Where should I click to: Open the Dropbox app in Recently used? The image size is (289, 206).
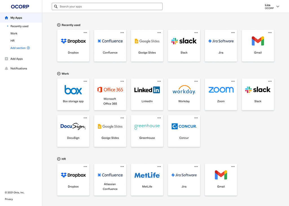click(x=73, y=46)
